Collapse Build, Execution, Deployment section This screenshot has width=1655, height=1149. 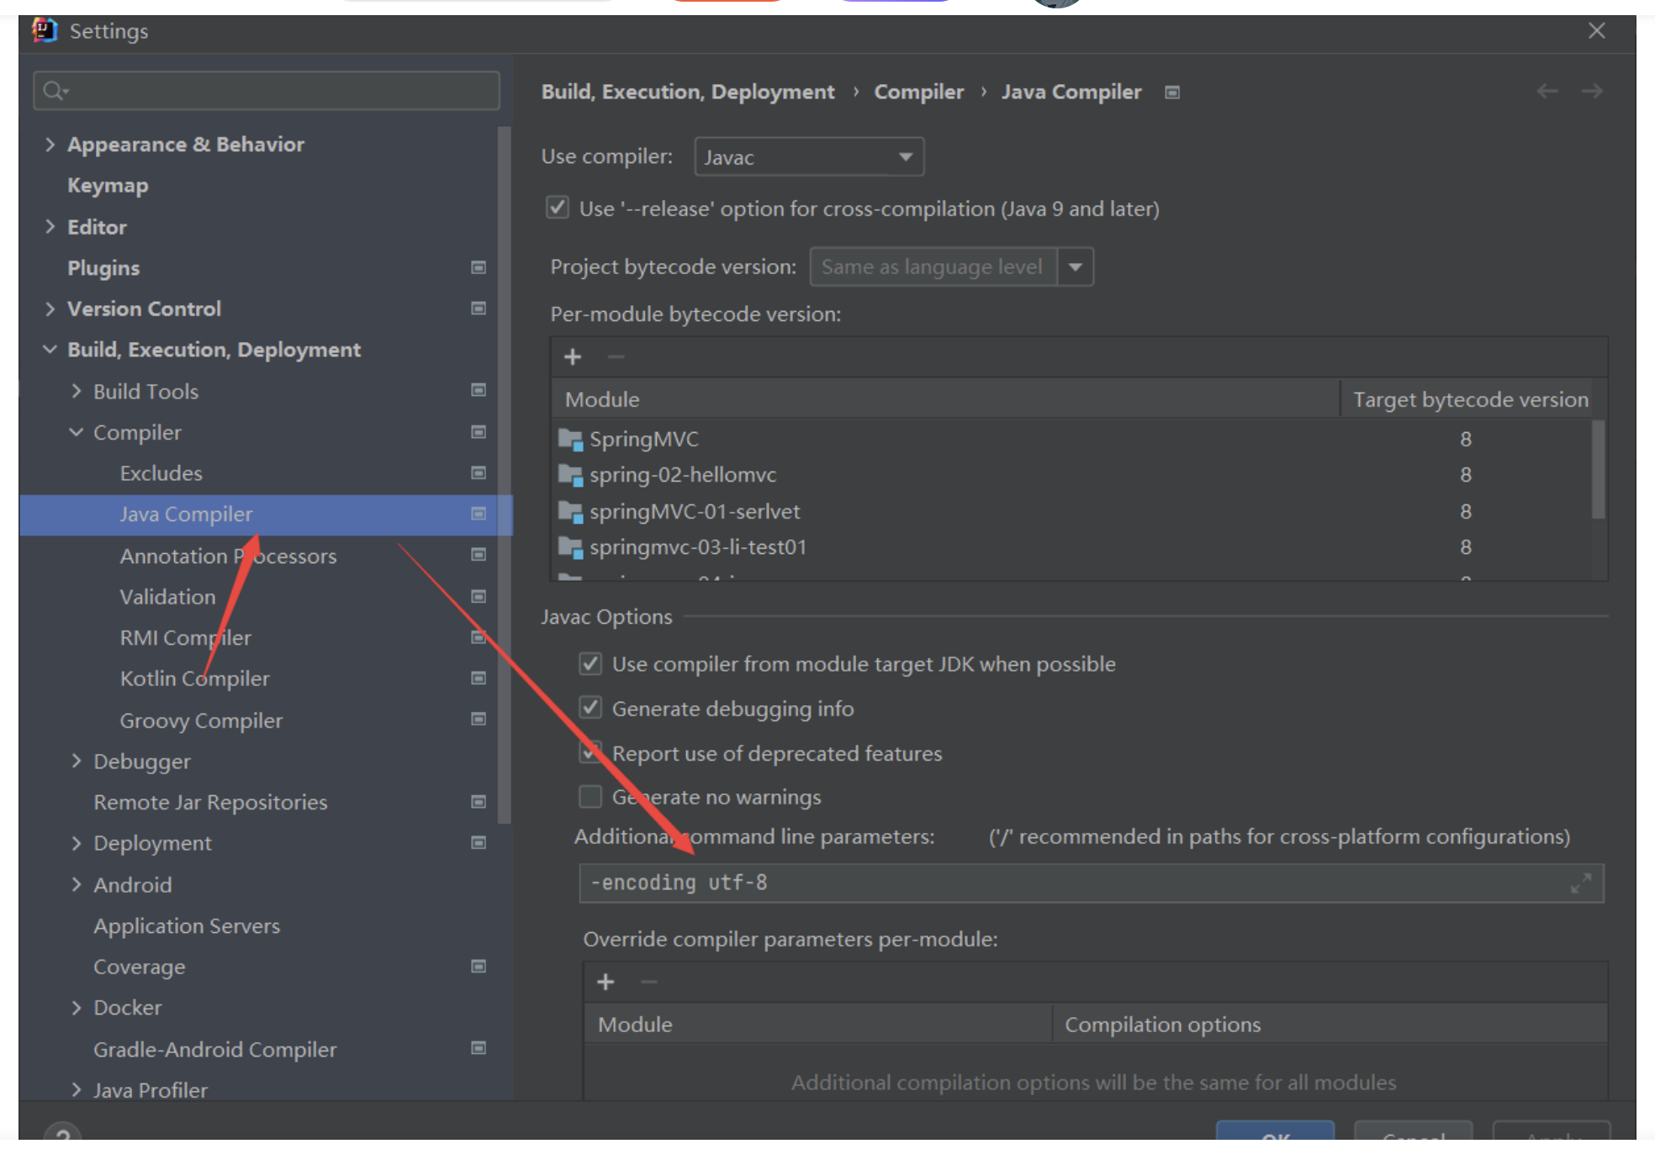pos(50,350)
